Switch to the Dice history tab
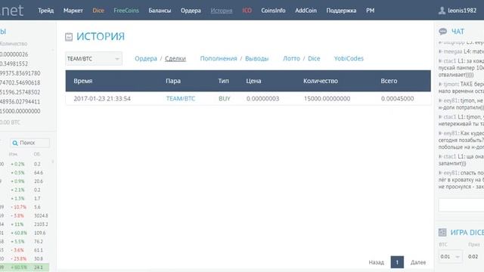Screen dimensions: 484x272 coord(314,59)
